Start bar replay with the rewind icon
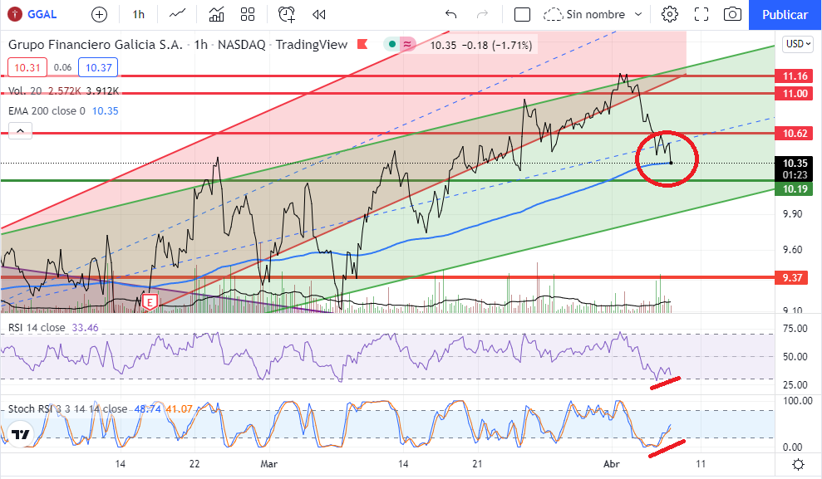Screen dimensions: 822x479 pos(318,14)
